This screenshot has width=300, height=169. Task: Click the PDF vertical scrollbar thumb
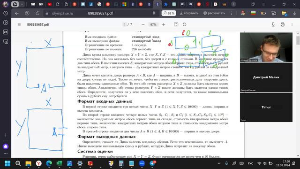[298, 40]
